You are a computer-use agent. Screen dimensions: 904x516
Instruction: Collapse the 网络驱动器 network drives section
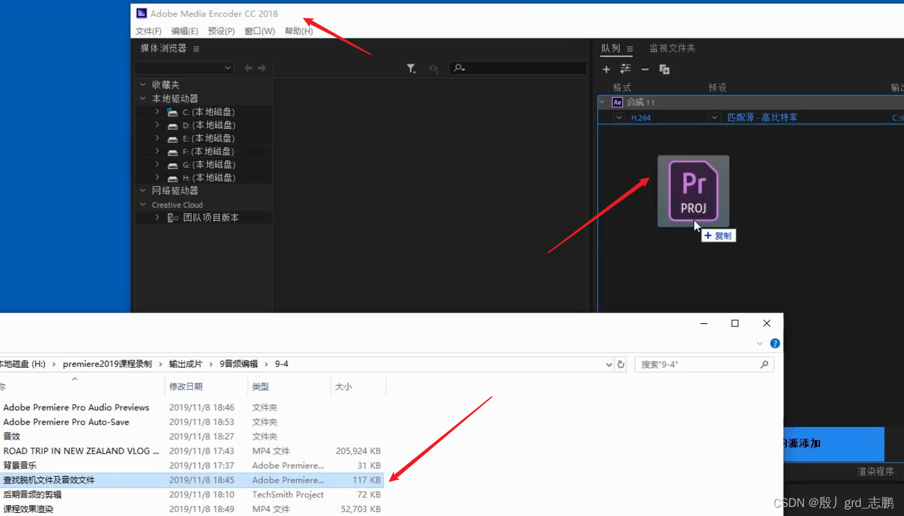143,190
